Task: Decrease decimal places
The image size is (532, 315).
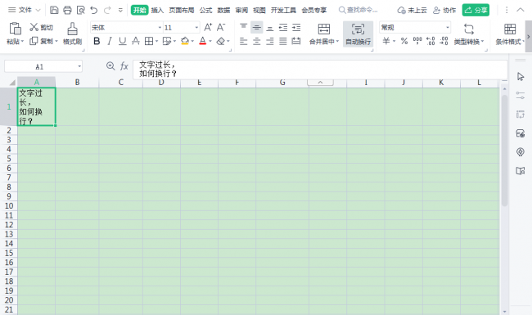Action: (x=444, y=42)
